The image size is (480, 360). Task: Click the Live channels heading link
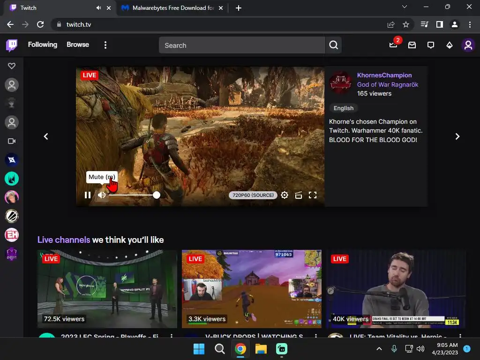pos(64,240)
